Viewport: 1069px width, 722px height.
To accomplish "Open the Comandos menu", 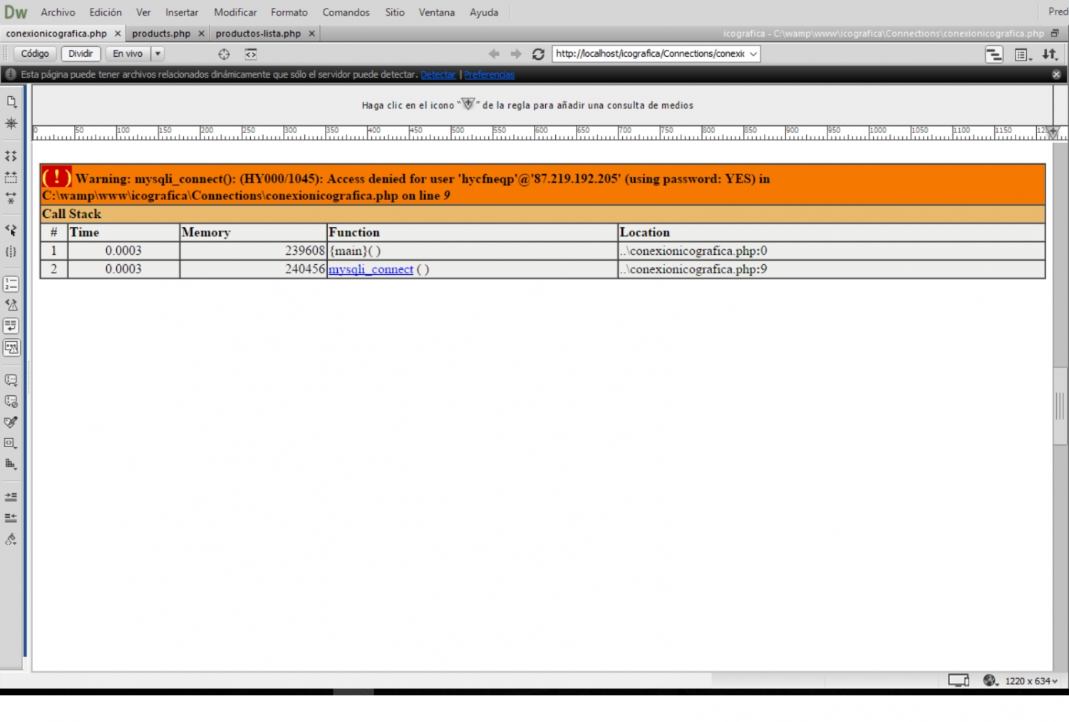I will coord(346,12).
